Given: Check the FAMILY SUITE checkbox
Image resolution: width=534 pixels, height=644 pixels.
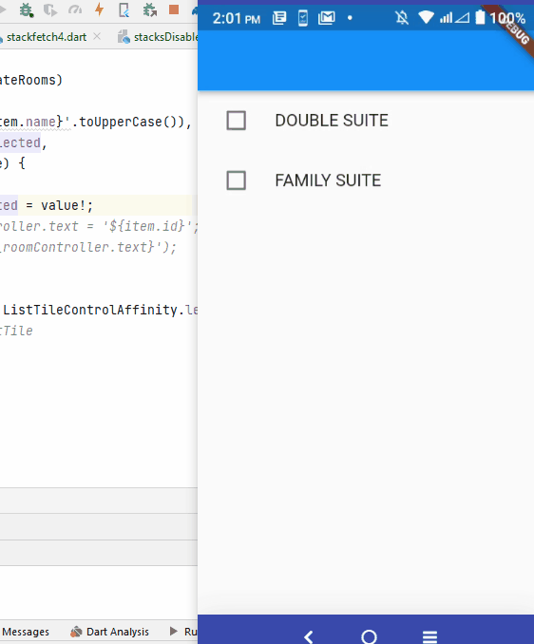Looking at the screenshot, I should tap(237, 180).
